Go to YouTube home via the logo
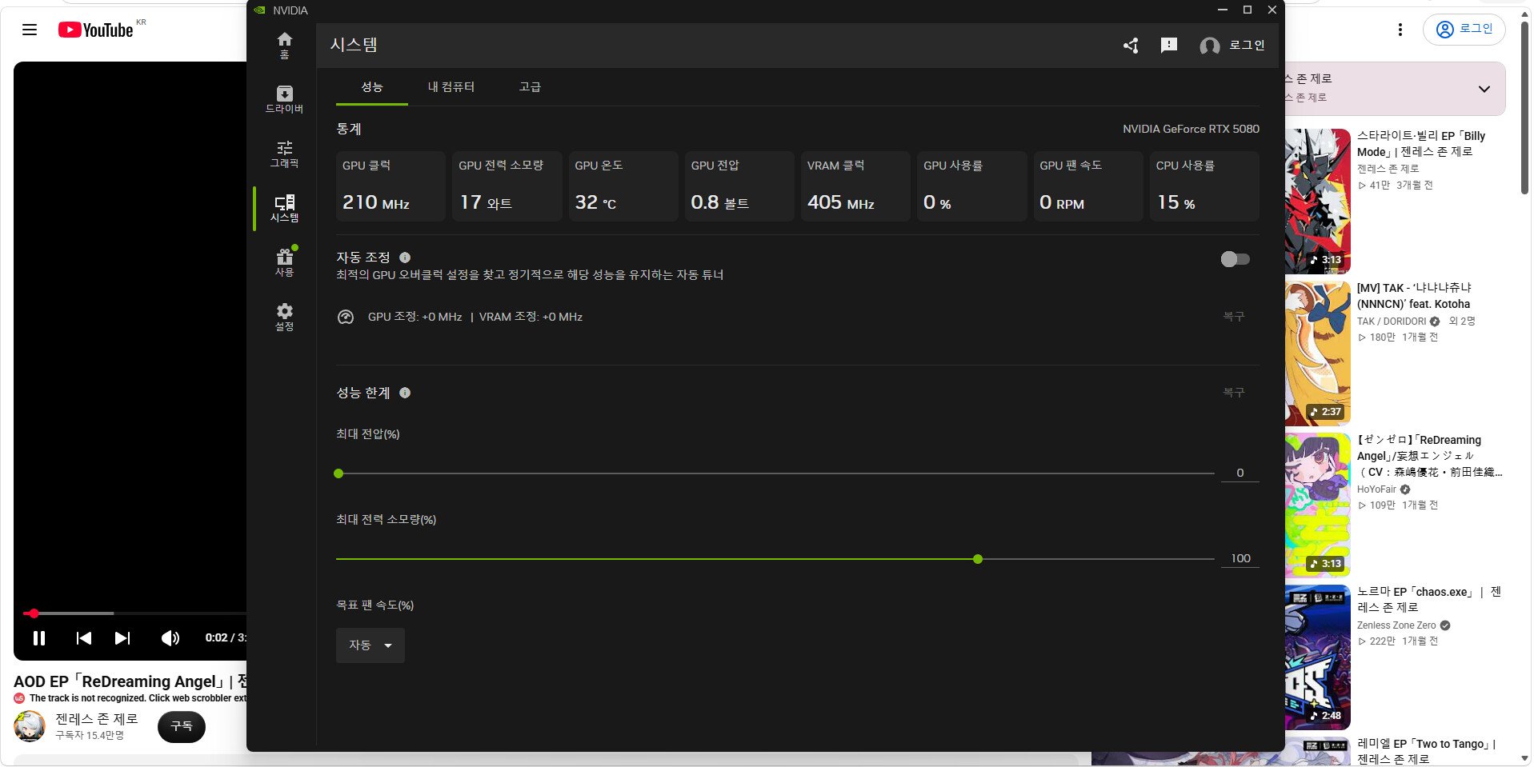 click(96, 30)
